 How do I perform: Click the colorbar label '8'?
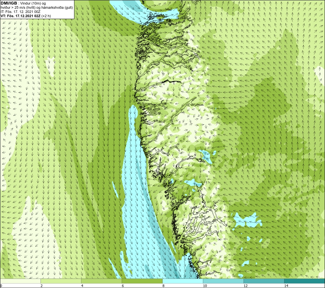coord(163,286)
